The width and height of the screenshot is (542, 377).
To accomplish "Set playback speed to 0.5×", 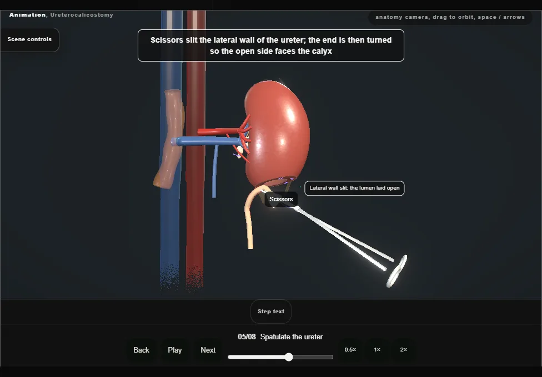I will coord(350,350).
